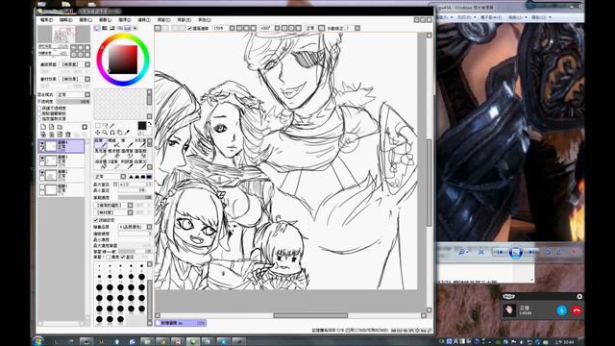Pick a color in the saturation square
The image size is (615, 346).
point(123,60)
